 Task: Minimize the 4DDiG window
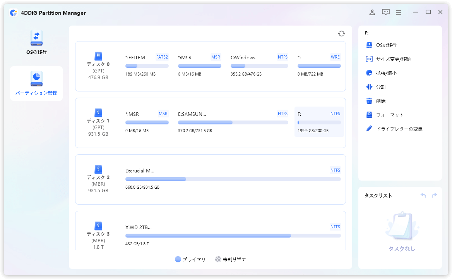coord(415,12)
